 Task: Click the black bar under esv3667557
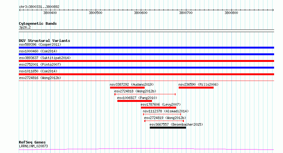[168, 128]
